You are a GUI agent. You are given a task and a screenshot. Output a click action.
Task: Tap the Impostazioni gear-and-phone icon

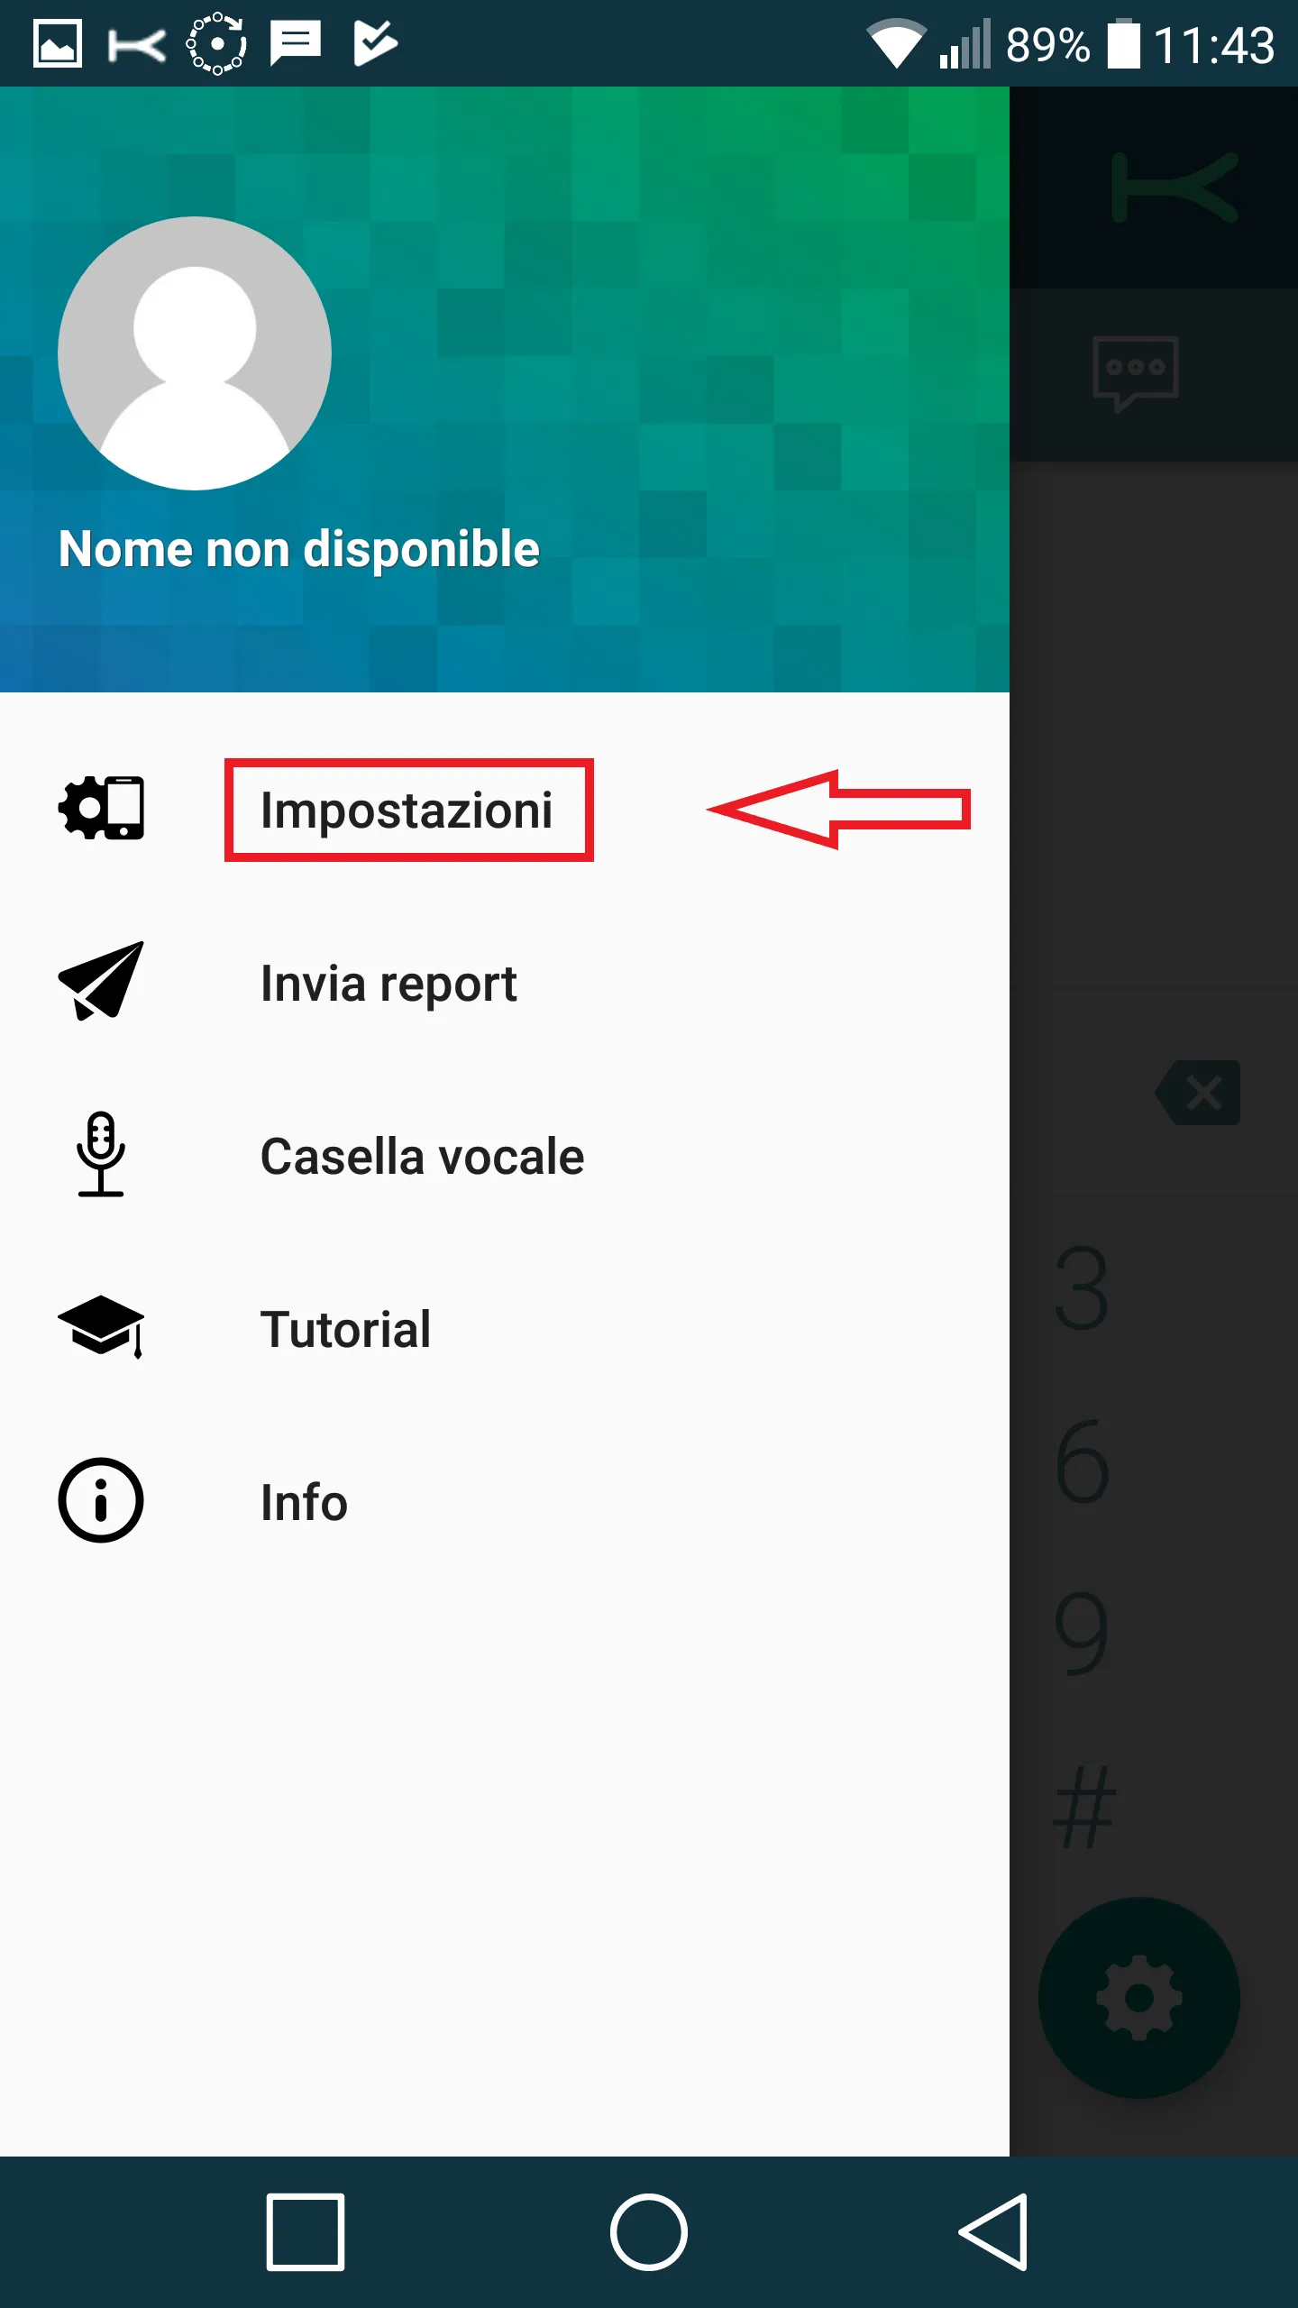click(101, 808)
